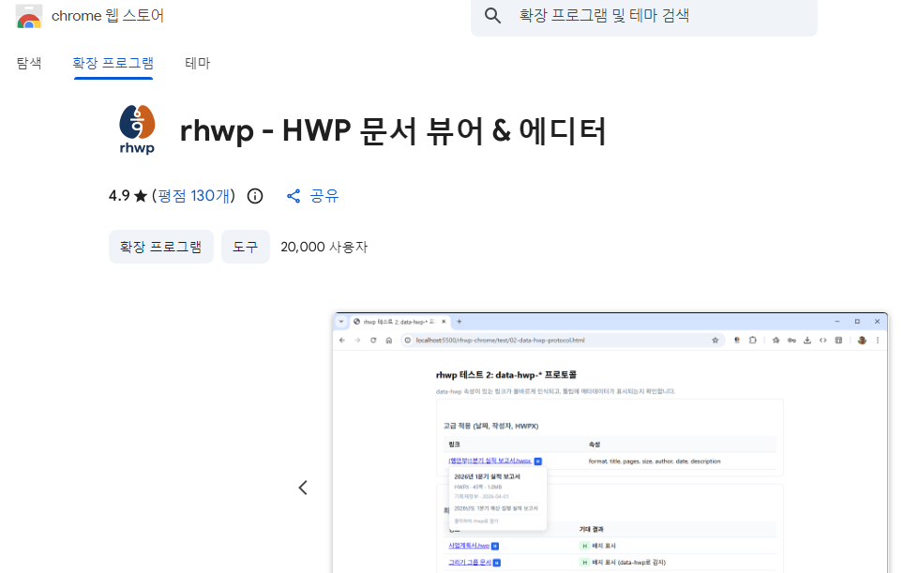
Task: Click the tab list dropdown arrow in screenshot browser
Action: coord(340,322)
